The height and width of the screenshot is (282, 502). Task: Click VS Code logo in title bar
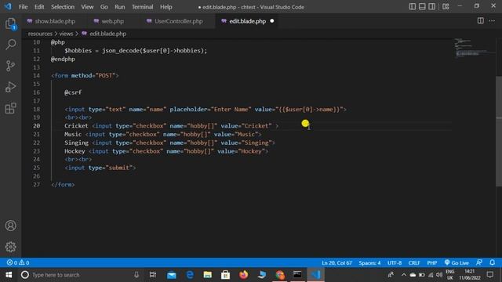click(x=8, y=6)
